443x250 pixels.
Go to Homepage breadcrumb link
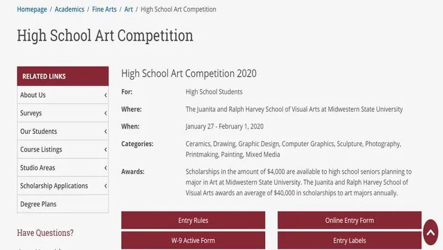[x=32, y=9]
